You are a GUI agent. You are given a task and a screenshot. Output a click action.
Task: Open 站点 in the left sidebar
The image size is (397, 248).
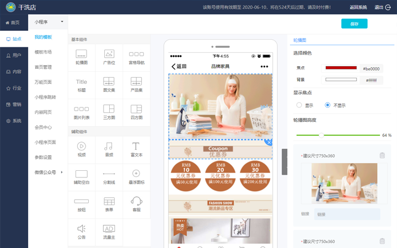tap(14, 39)
